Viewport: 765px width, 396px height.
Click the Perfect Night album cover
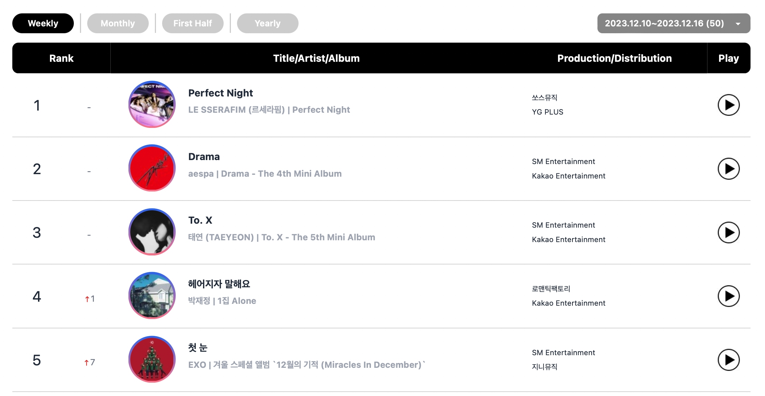pos(152,104)
